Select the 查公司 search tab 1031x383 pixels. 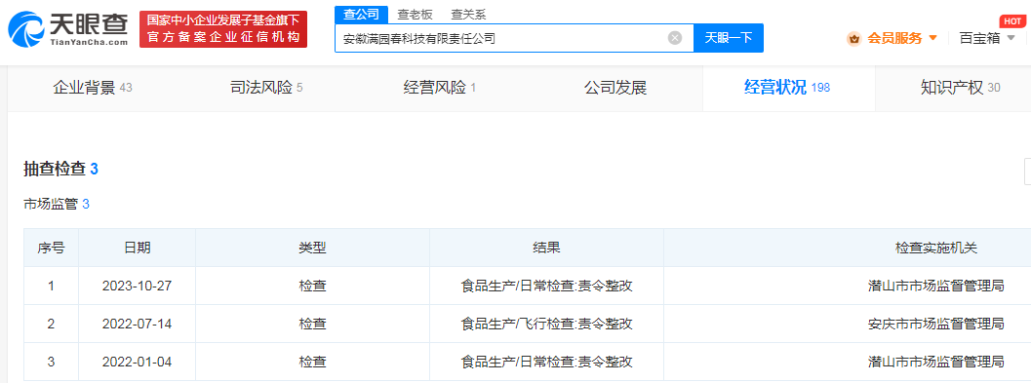pyautogui.click(x=361, y=16)
